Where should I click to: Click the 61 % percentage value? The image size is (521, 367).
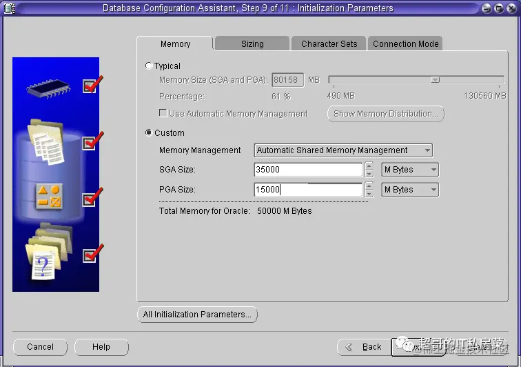tap(280, 97)
